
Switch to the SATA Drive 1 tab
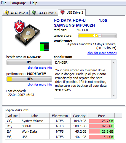tap(44, 13)
